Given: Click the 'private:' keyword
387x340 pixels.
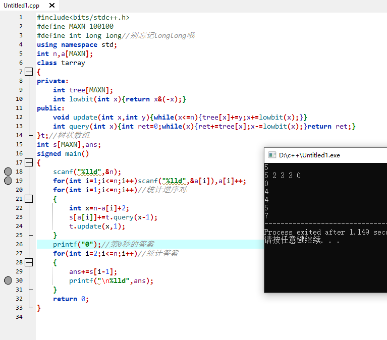Looking at the screenshot, I should click(52, 81).
